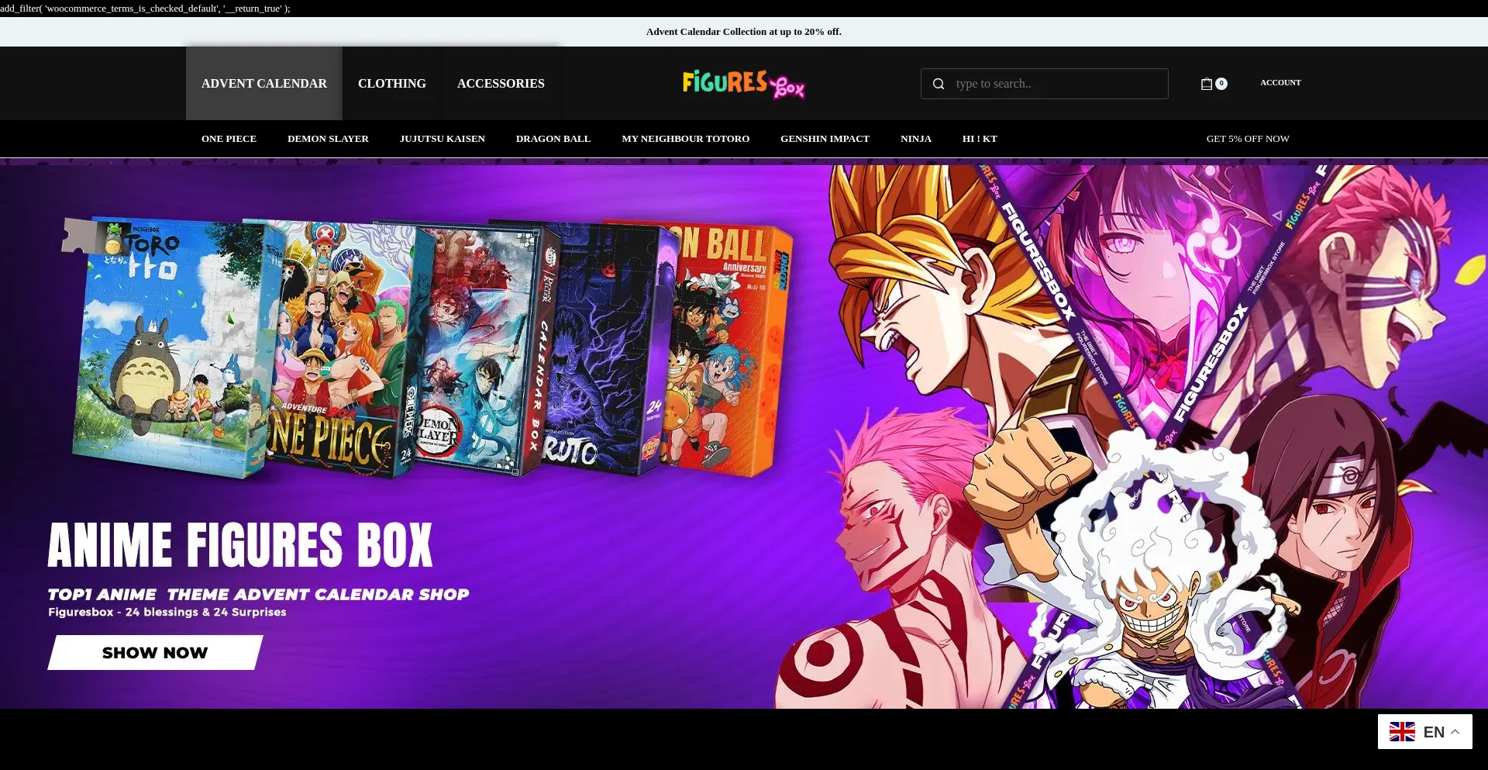Open the Clothing menu
1488x770 pixels.
392,83
